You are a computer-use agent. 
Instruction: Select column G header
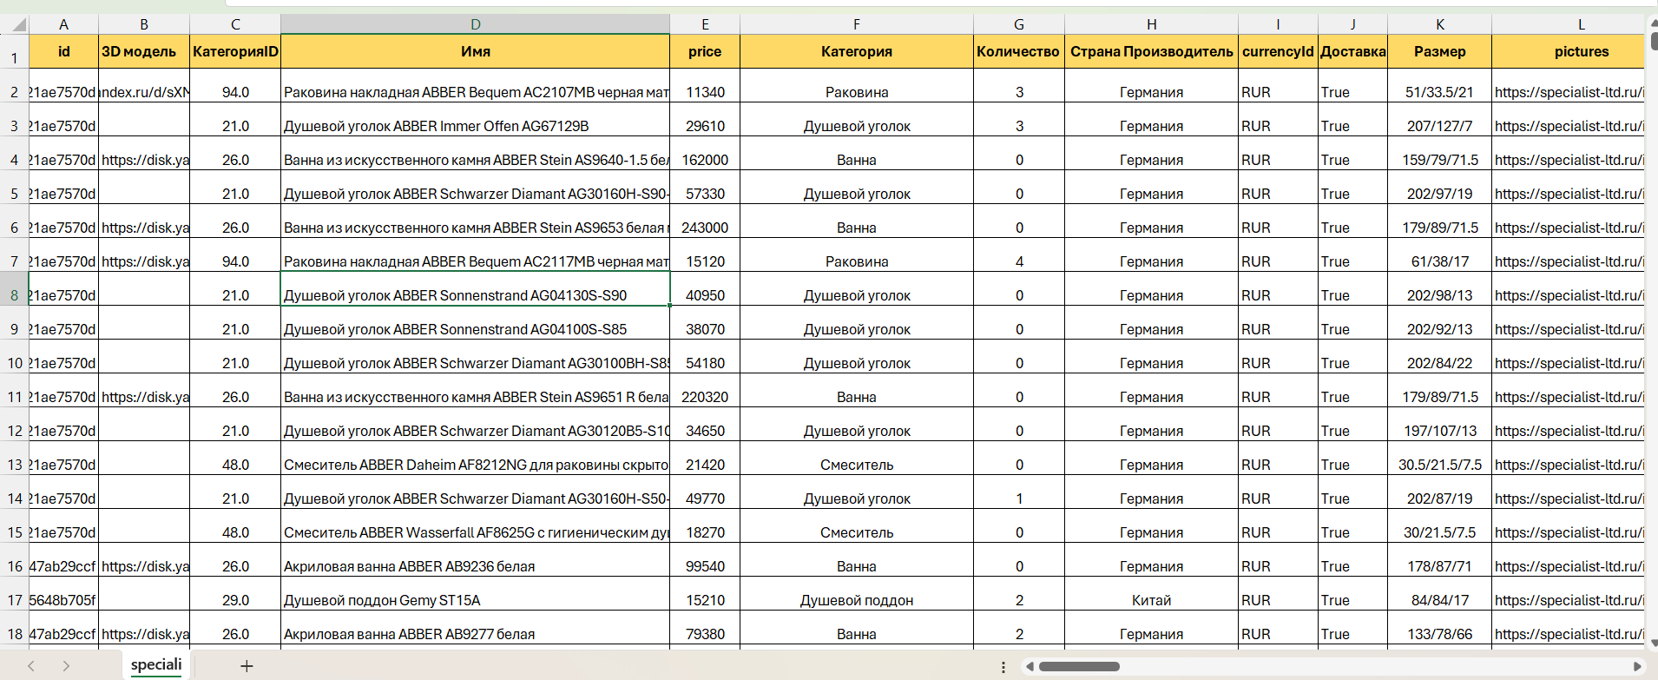tap(1019, 24)
